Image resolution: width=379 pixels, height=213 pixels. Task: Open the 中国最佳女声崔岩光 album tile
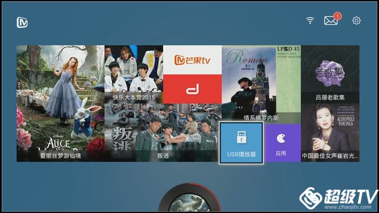click(x=330, y=133)
